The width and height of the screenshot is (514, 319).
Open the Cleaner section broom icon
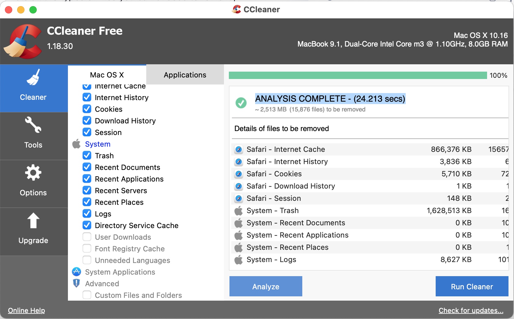[33, 77]
